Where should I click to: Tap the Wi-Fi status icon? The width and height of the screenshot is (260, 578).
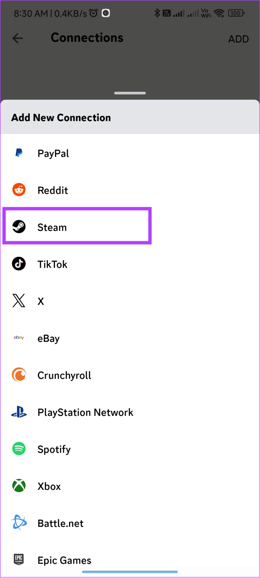point(219,13)
